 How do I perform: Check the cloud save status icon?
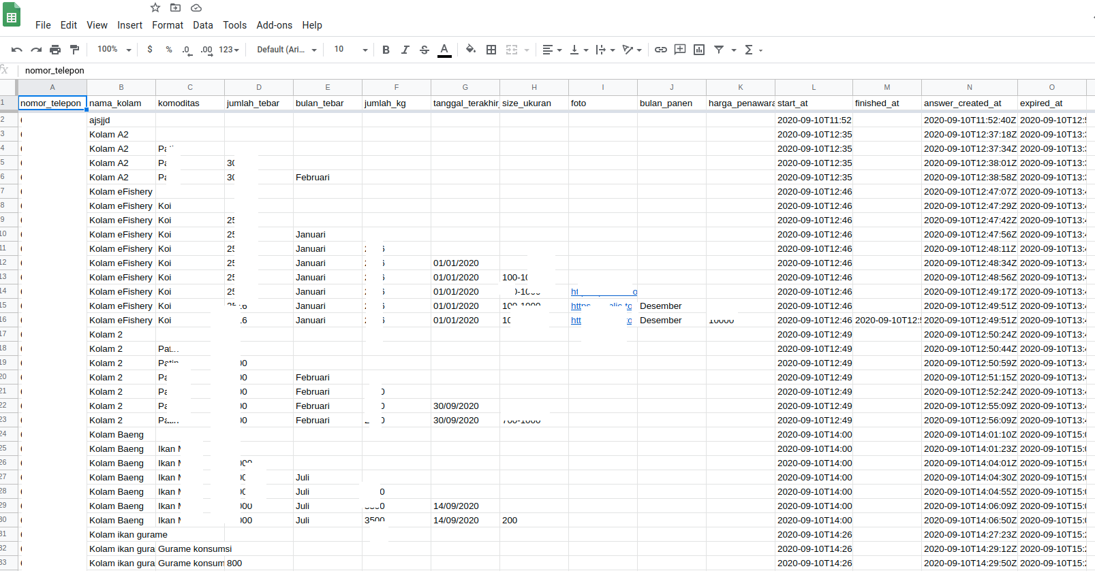click(196, 7)
